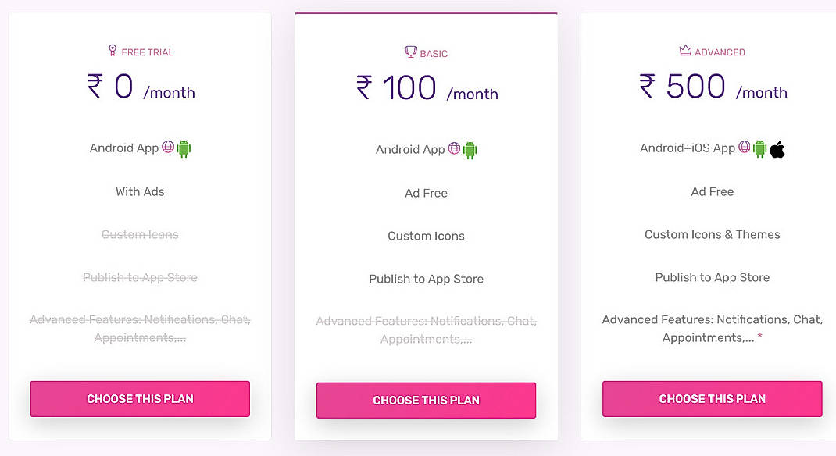The width and height of the screenshot is (836, 456).
Task: Choose the Free Trial plan
Action: click(140, 398)
